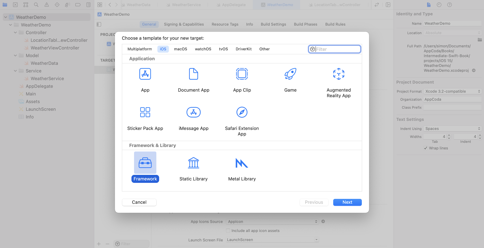Click the Next button
The width and height of the screenshot is (484, 248).
(347, 202)
